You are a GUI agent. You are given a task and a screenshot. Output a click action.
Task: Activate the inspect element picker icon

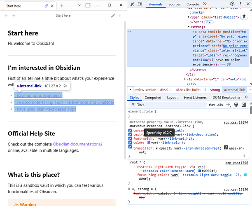(x=131, y=4)
